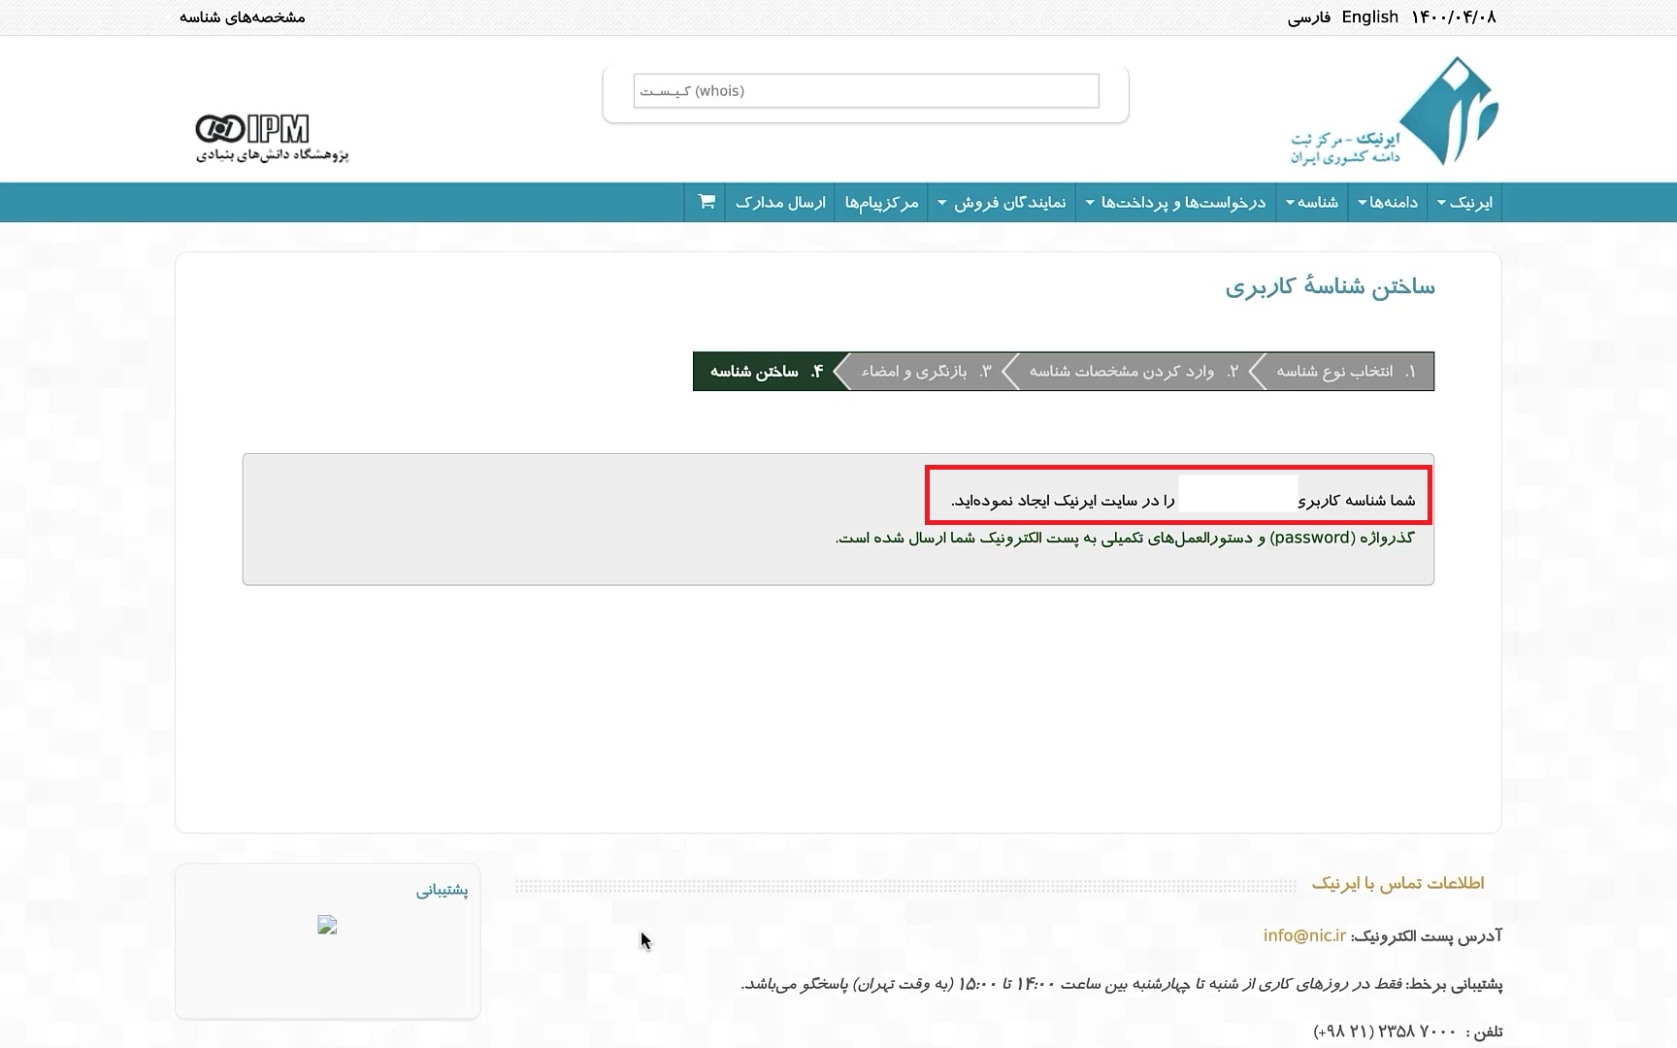Click the مشخصه‌های شناسه link

[243, 17]
